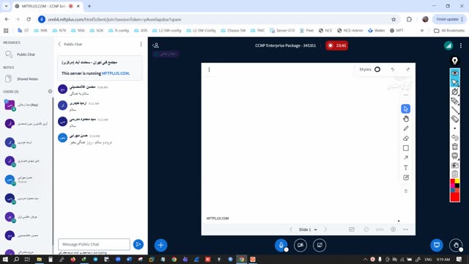This screenshot has height=264, width=469.
Task: Select the sticky note tool
Action: [405, 177]
